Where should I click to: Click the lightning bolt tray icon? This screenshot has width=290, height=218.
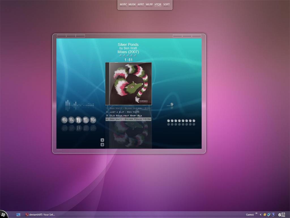(265, 215)
